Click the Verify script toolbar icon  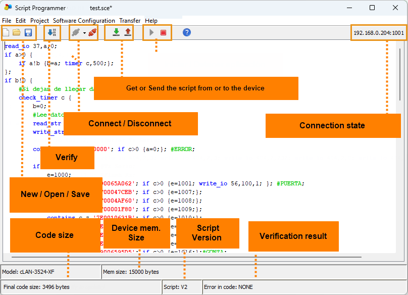[51, 33]
